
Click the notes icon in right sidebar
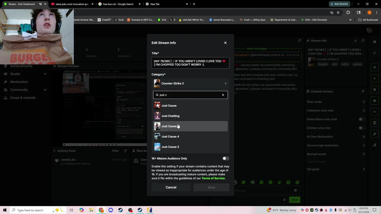tap(374, 89)
